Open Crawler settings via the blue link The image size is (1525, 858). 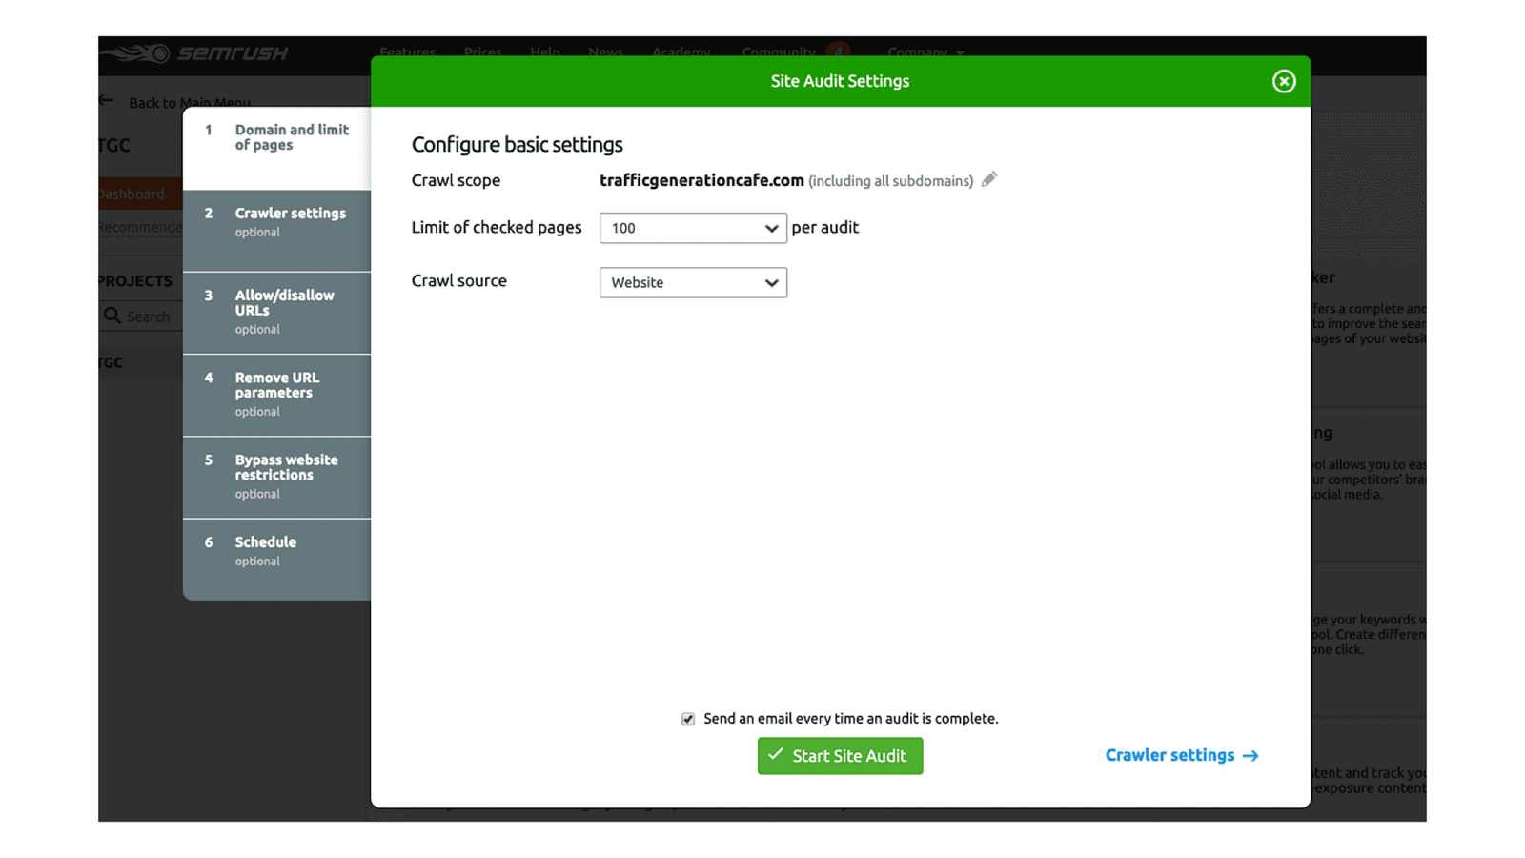click(1170, 755)
